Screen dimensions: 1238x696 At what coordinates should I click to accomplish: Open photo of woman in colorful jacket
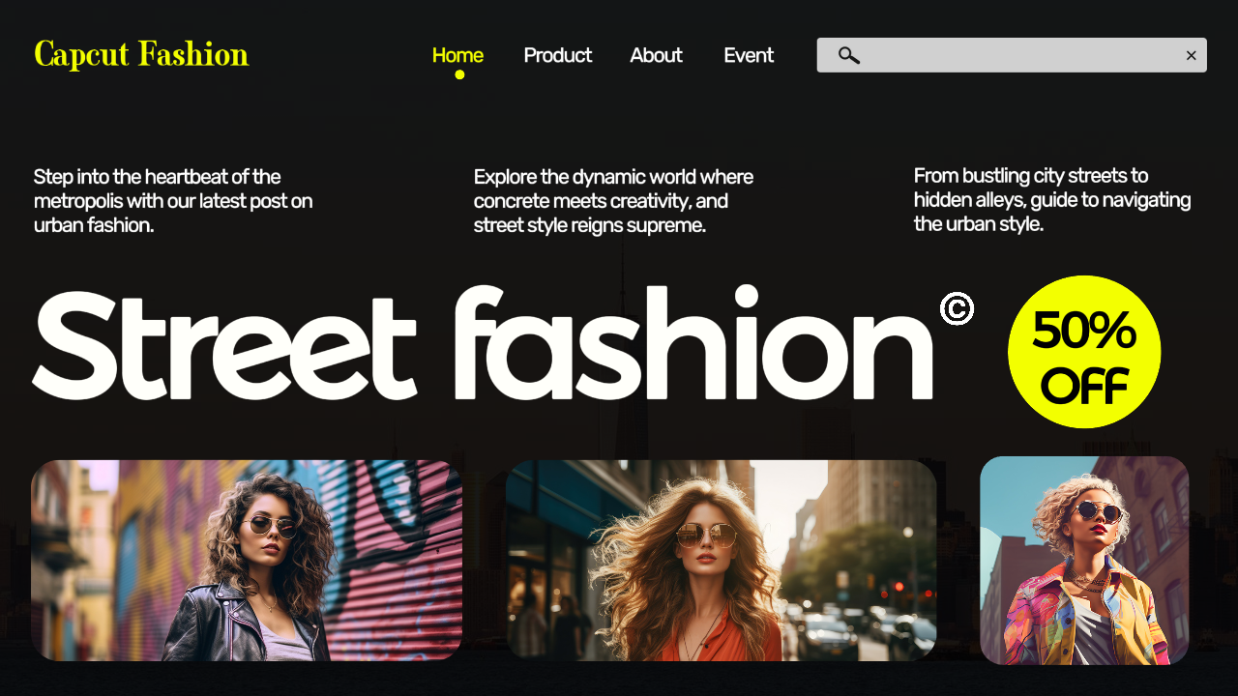(1084, 561)
